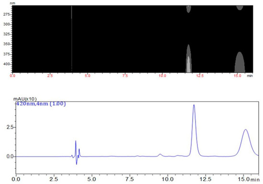Click the small upper contour spot at 11.7 min
Image resolution: width=263 pixels, height=184 pixels.
click(x=188, y=9)
